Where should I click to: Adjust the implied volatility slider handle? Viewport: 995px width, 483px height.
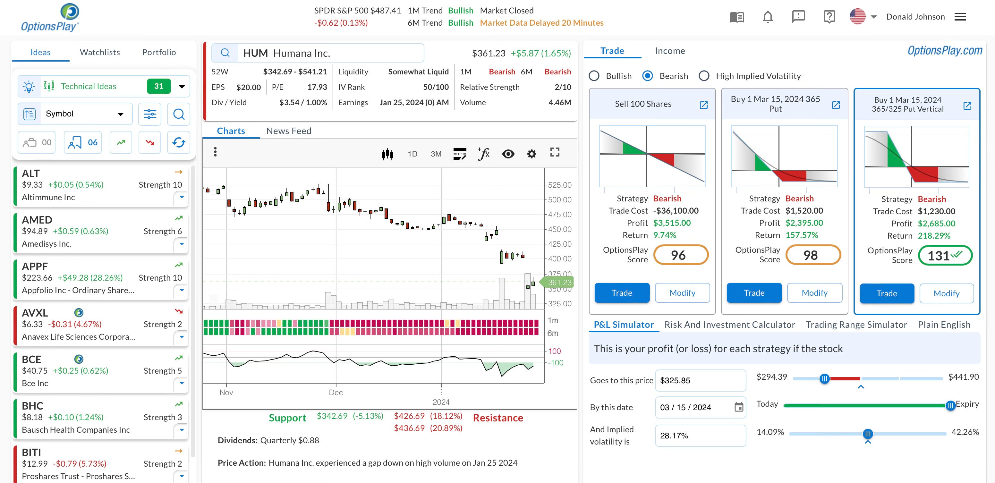point(868,434)
